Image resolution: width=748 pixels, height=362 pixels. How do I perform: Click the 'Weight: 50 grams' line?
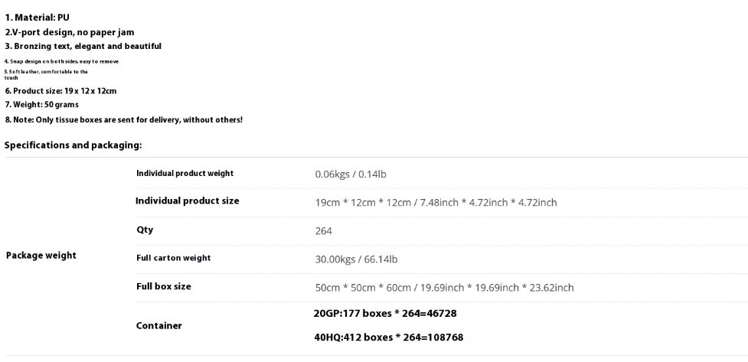(x=42, y=104)
